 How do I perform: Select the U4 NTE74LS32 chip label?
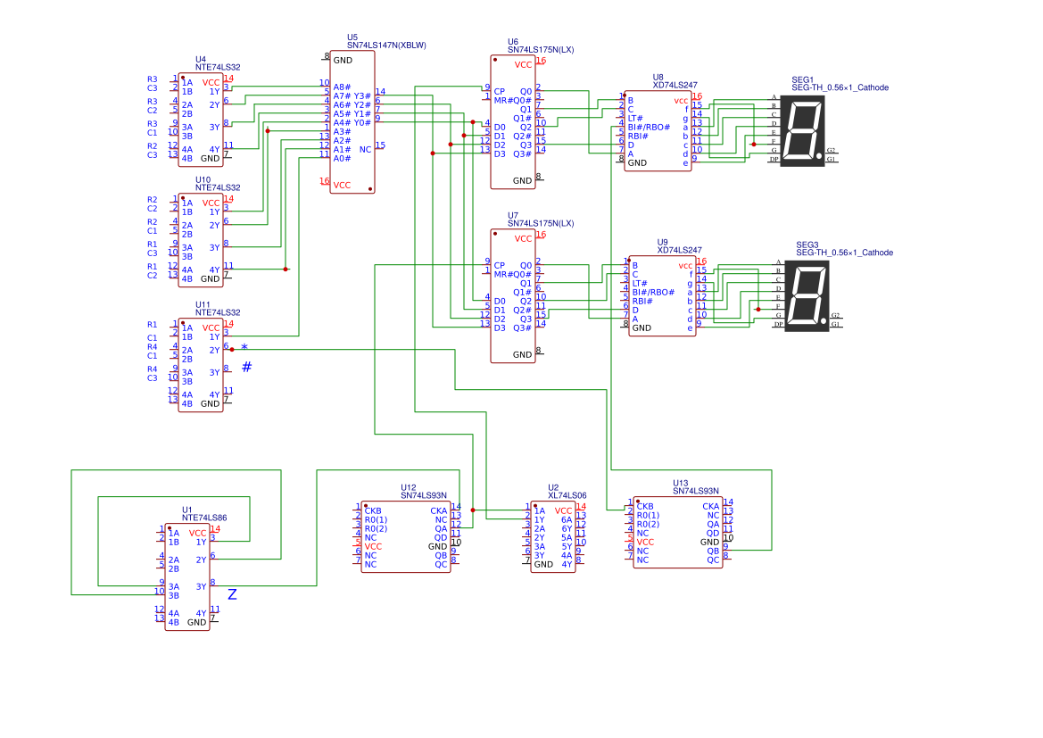coord(218,63)
